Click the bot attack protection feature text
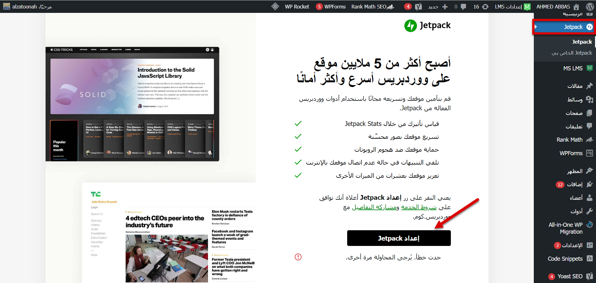The width and height of the screenshot is (596, 283). coord(396,150)
